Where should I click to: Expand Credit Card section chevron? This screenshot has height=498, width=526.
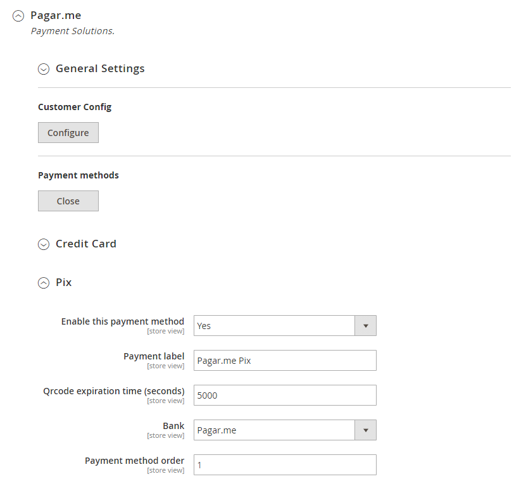point(44,244)
